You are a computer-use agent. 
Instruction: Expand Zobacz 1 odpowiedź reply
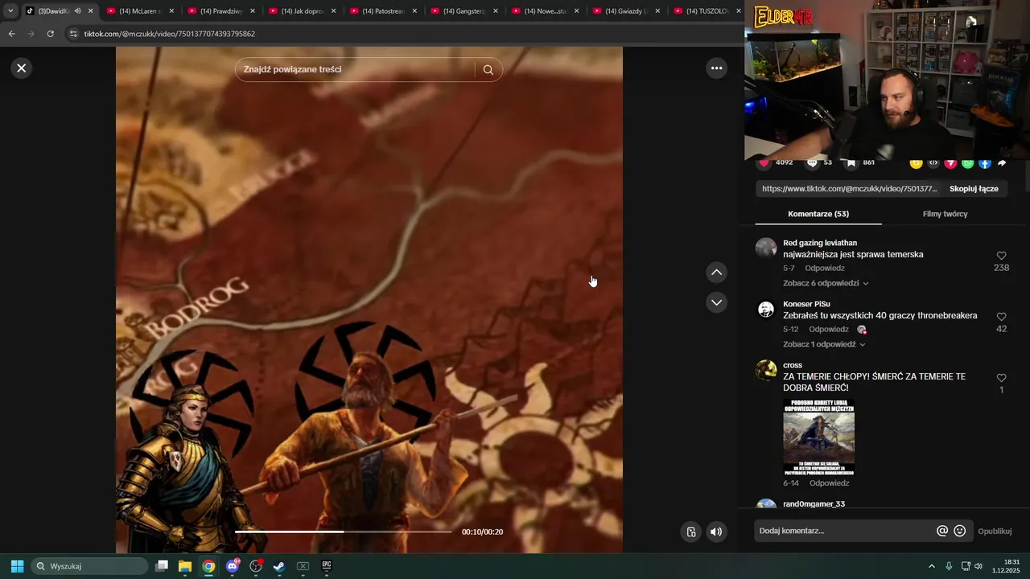coord(824,344)
